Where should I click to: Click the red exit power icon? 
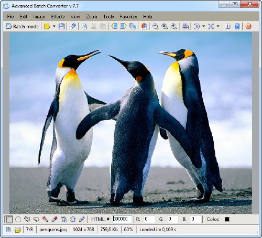(248, 26)
